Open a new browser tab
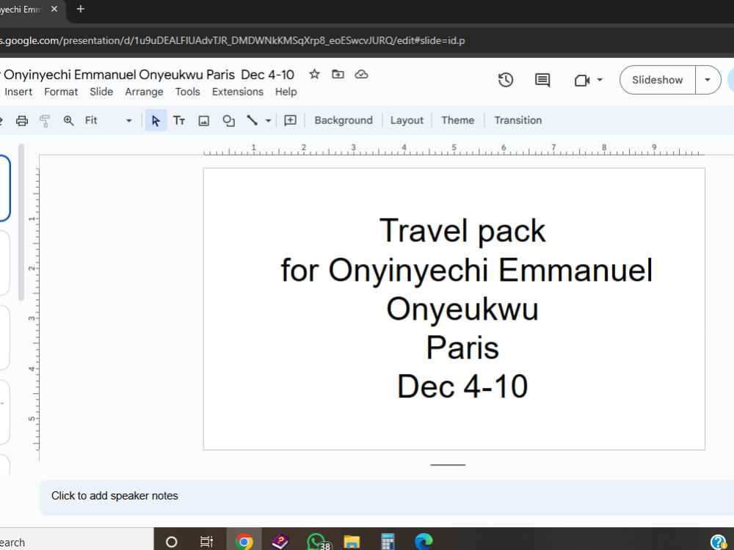Viewport: 734px width, 550px height. coord(81,9)
